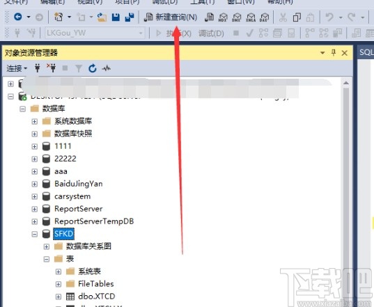Click the display estimated execution plan icon

(263, 33)
